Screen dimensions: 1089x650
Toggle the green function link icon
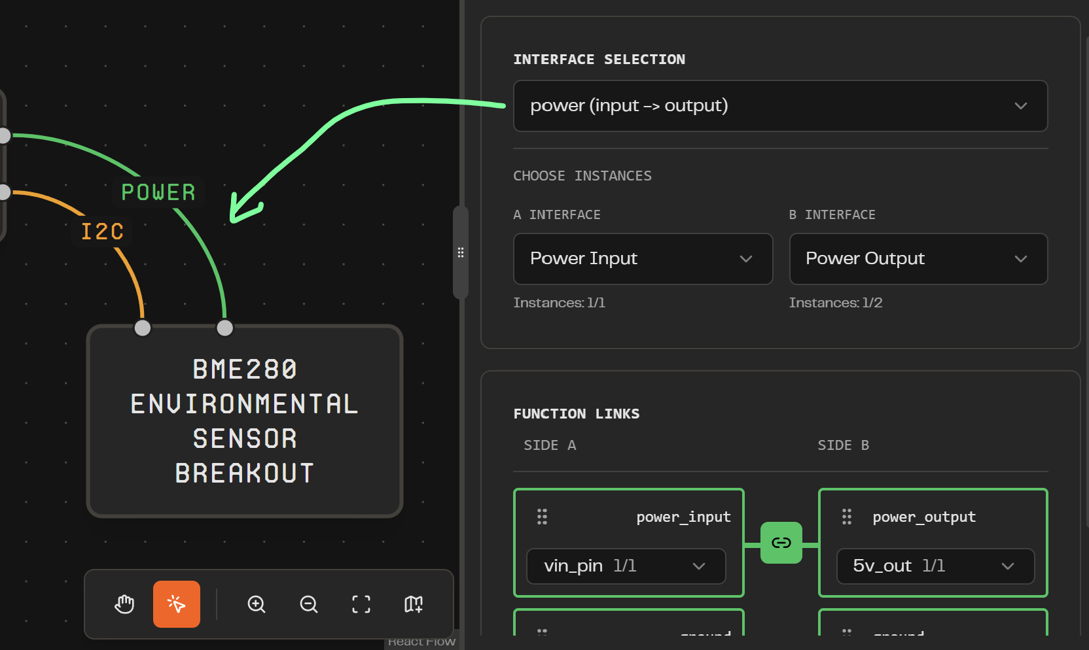point(781,543)
